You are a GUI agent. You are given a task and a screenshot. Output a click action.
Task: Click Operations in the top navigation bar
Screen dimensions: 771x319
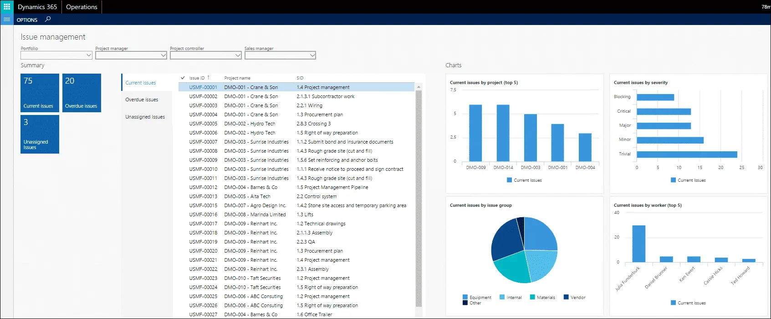tap(82, 7)
